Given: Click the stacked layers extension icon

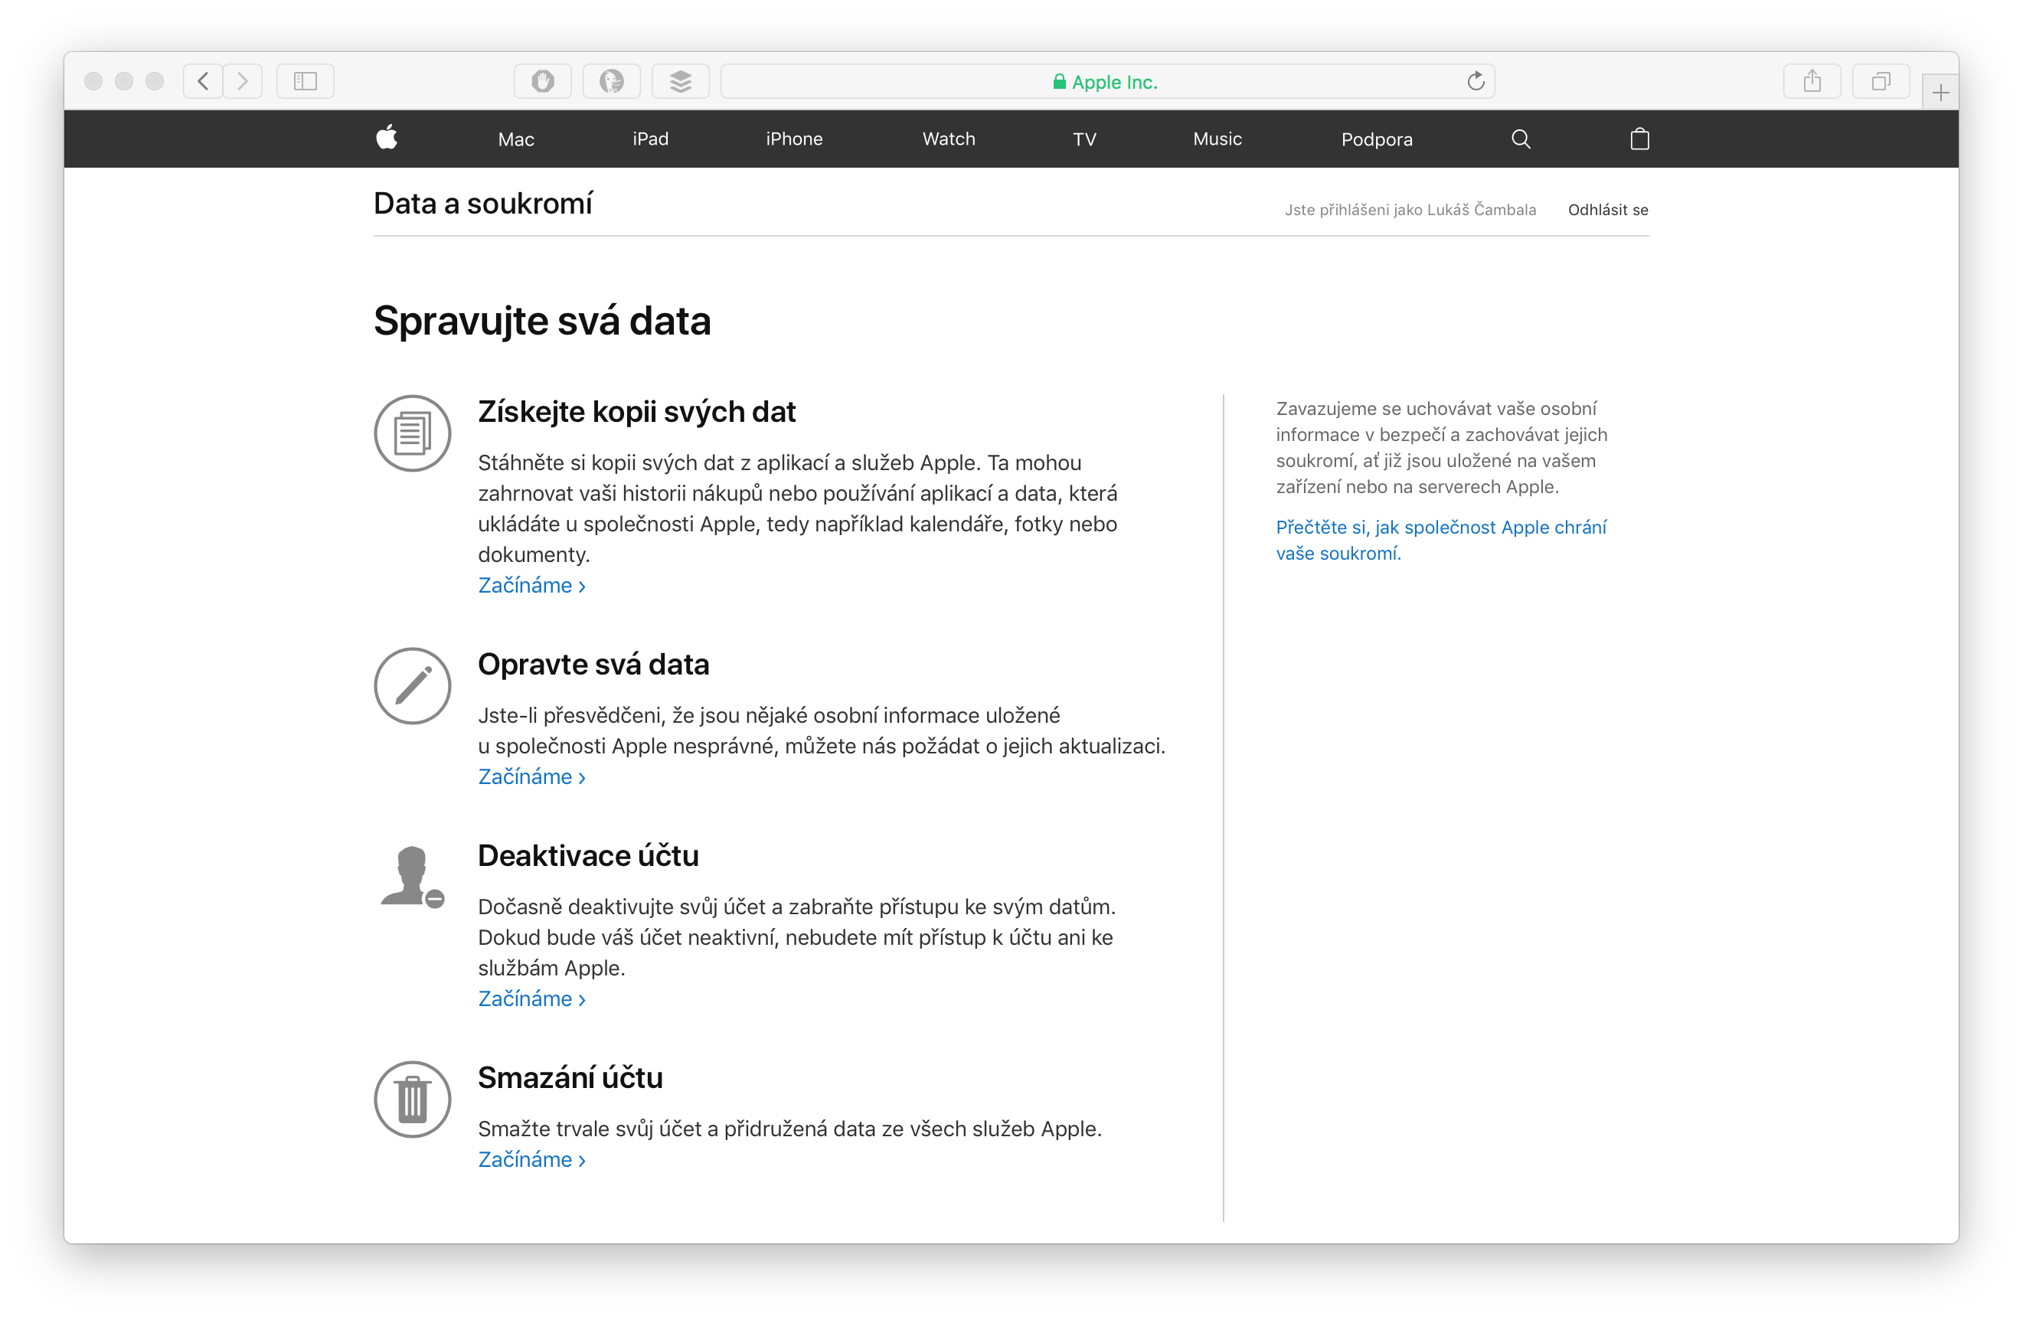Looking at the screenshot, I should click(x=680, y=82).
